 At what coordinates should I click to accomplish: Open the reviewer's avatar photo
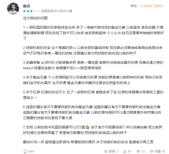tap(13, 9)
